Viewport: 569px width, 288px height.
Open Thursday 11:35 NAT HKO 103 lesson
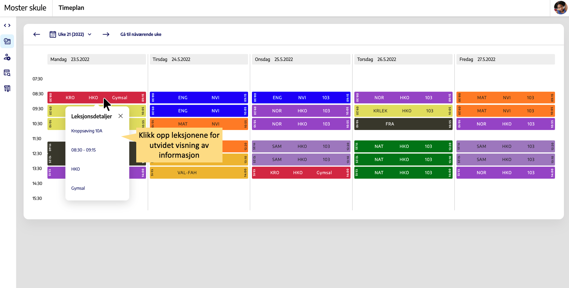pyautogui.click(x=403, y=146)
